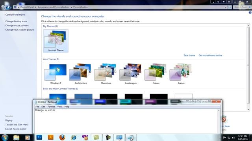This screenshot has width=252, height=141.
Task: Click the Back navigation arrow
Action: click(3, 7)
